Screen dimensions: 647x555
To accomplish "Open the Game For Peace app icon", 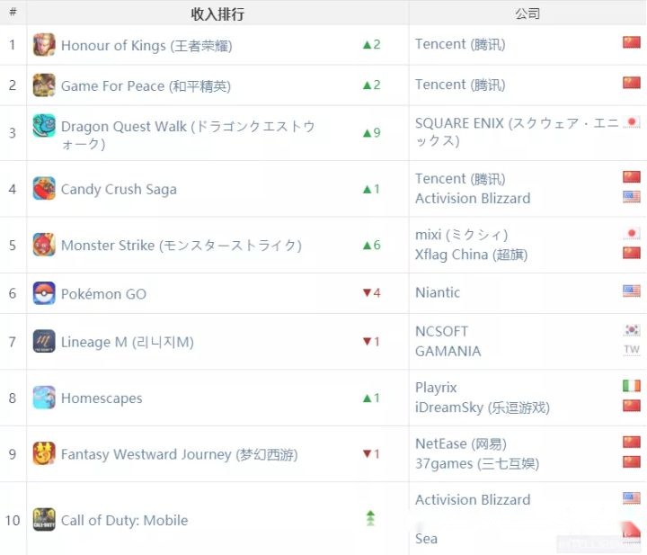I will (x=44, y=85).
